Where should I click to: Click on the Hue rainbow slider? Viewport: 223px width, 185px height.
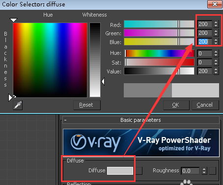tap(159, 53)
